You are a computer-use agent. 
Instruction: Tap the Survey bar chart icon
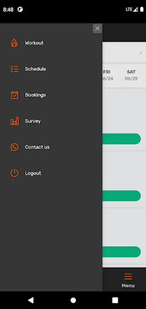pyautogui.click(x=14, y=121)
